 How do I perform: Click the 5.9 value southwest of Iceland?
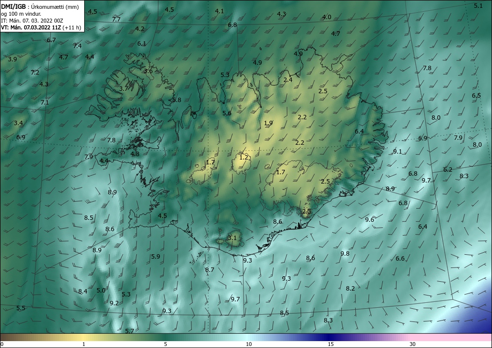click(155, 257)
